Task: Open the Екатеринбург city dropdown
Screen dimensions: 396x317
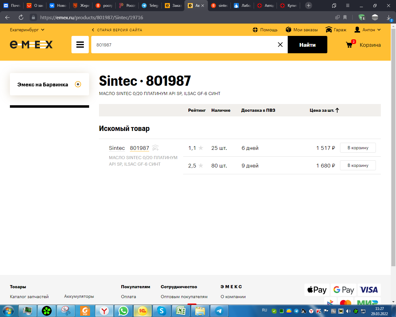Action: pyautogui.click(x=27, y=30)
